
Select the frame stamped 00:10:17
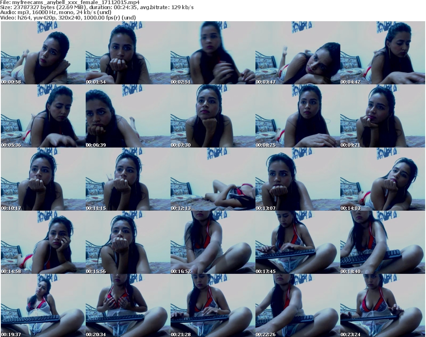click(43, 179)
